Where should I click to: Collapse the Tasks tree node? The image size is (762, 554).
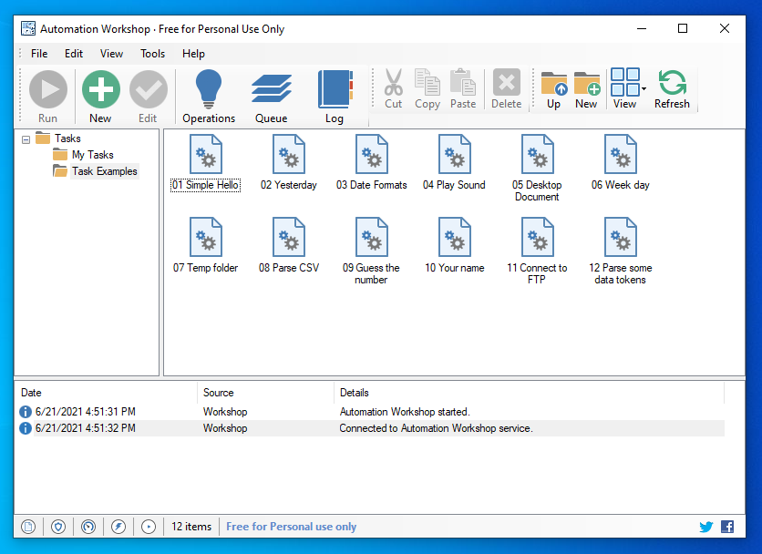tap(26, 139)
